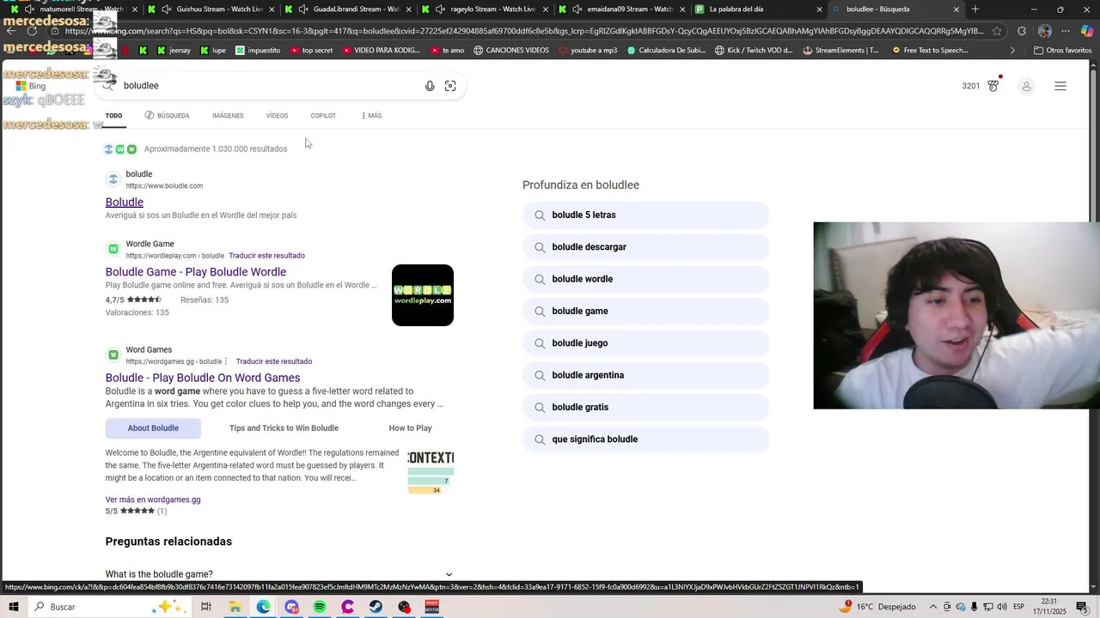Screen dimensions: 1100x618
Task: Open Bing visual search camera icon
Action: coord(450,86)
